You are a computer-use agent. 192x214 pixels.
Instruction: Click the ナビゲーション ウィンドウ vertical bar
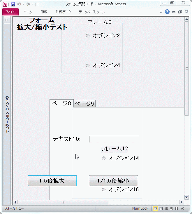tap(7, 114)
